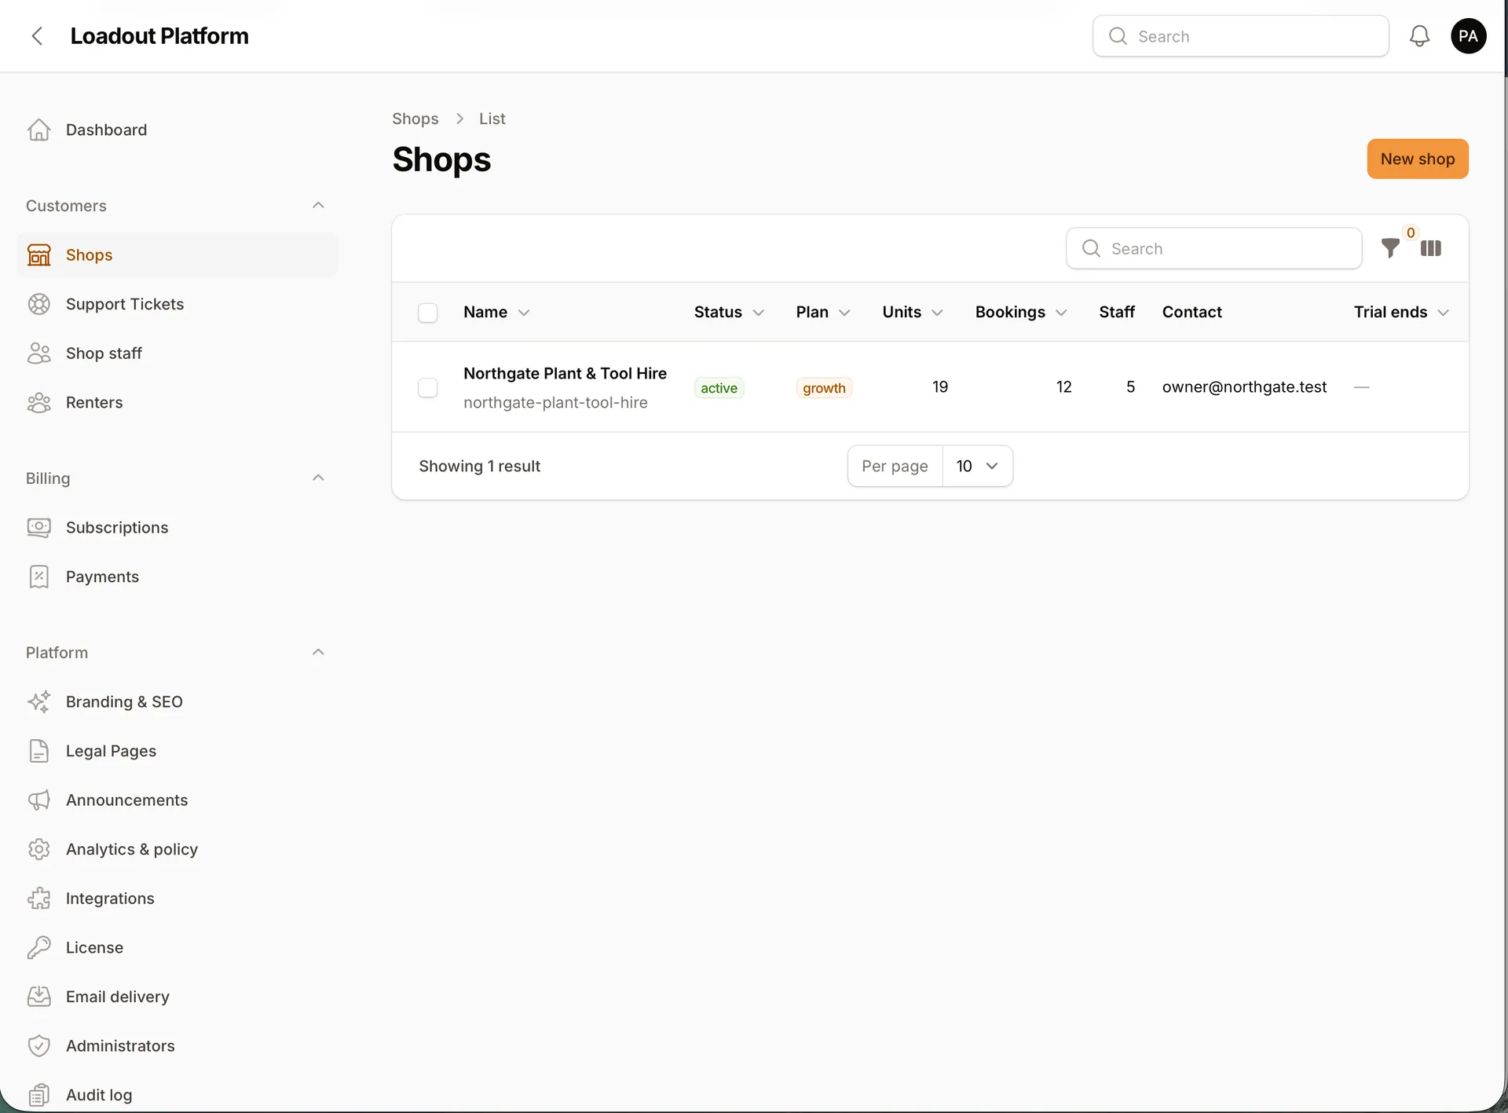Click the New shop button
The image size is (1508, 1113).
pyautogui.click(x=1418, y=159)
